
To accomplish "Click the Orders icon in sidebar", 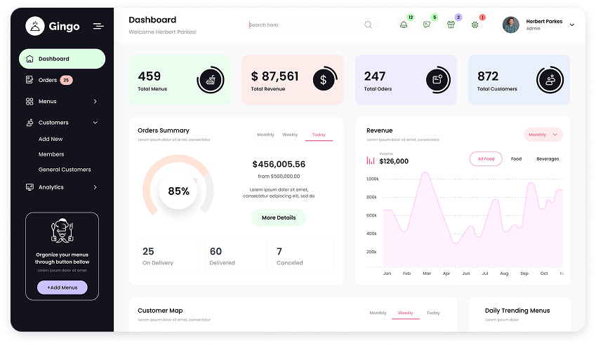I will (29, 80).
